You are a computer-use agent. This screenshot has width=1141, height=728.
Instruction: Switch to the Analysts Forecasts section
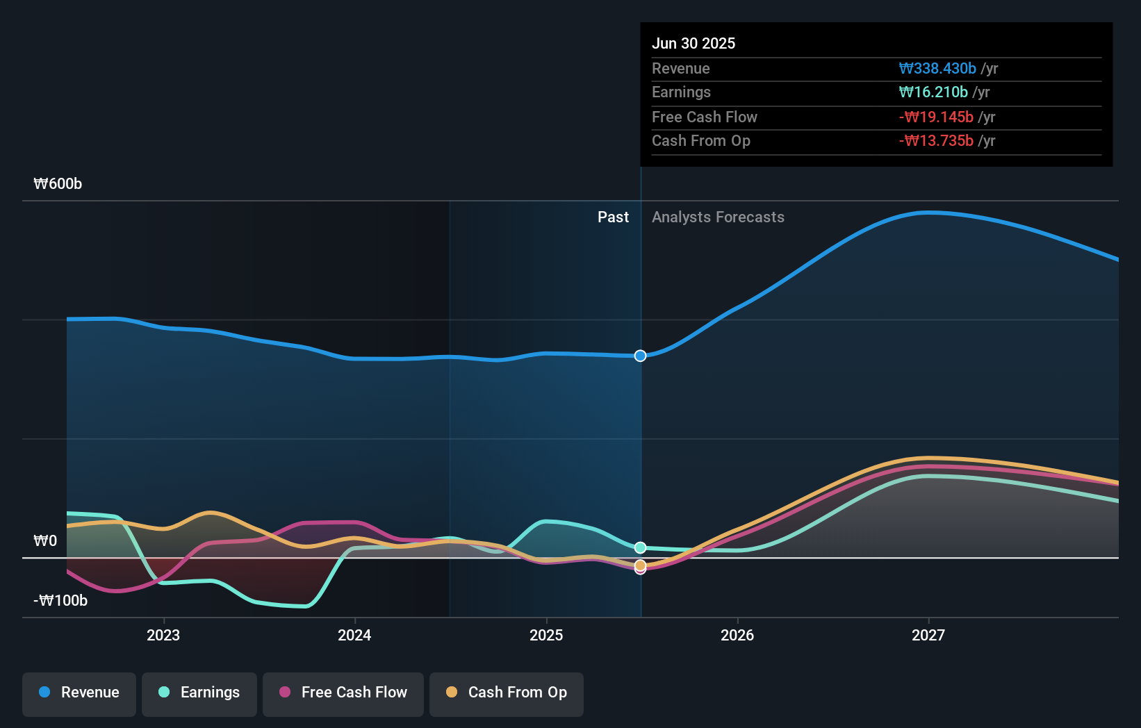tap(718, 217)
